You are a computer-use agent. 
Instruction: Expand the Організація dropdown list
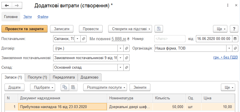[x=229, y=48]
